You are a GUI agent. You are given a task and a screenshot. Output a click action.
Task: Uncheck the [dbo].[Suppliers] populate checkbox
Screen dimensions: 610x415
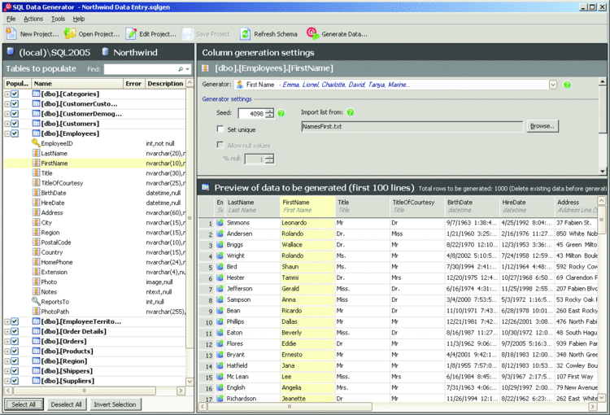click(15, 381)
